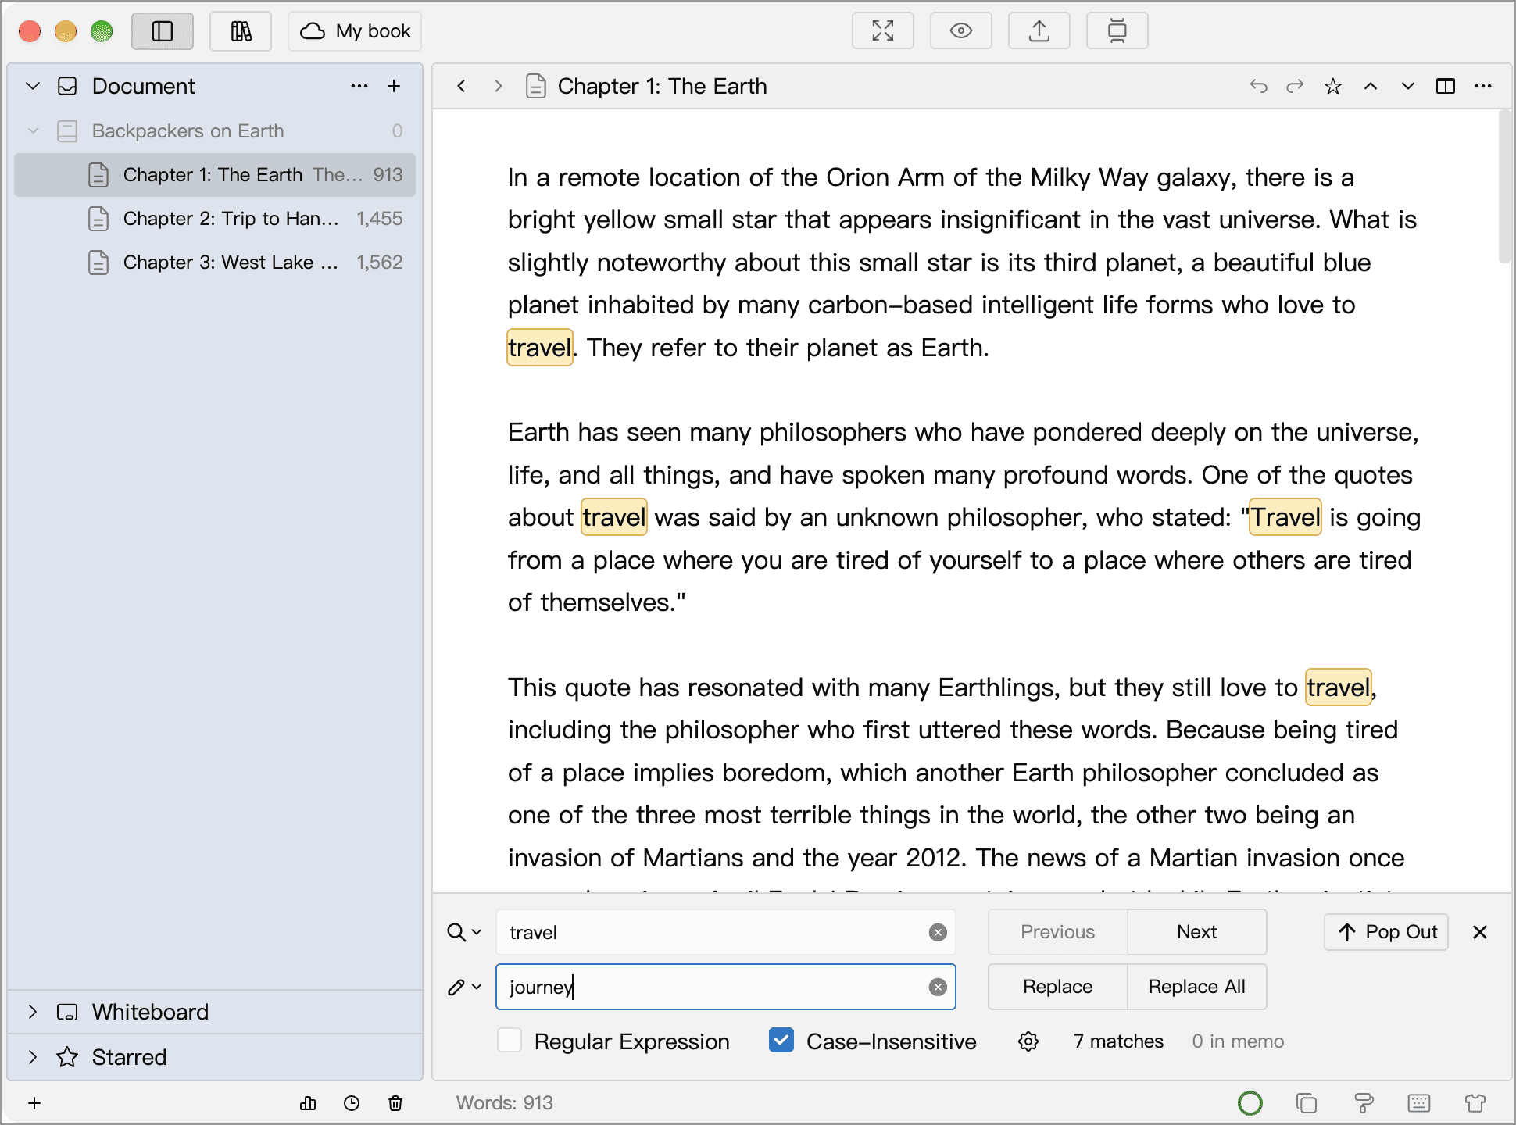
Task: Navigate forward in editor history
Action: (x=498, y=86)
